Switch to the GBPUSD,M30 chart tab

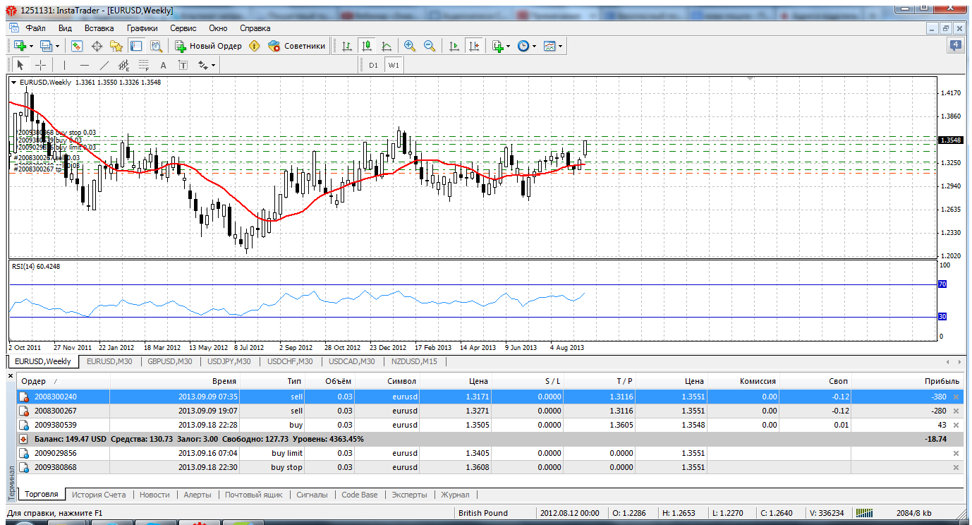pyautogui.click(x=169, y=361)
